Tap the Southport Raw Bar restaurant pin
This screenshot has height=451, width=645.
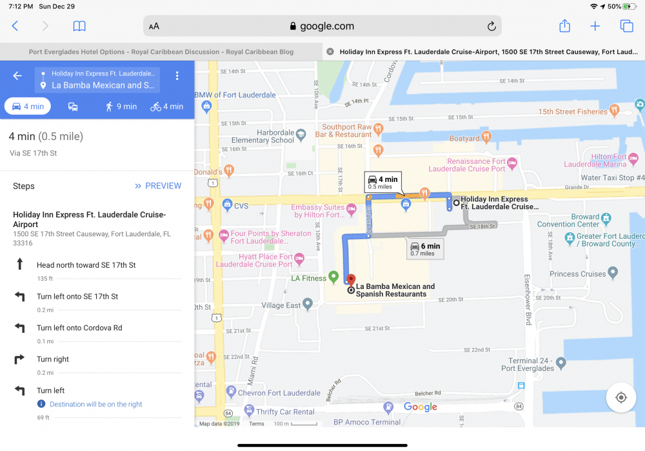coord(379,129)
